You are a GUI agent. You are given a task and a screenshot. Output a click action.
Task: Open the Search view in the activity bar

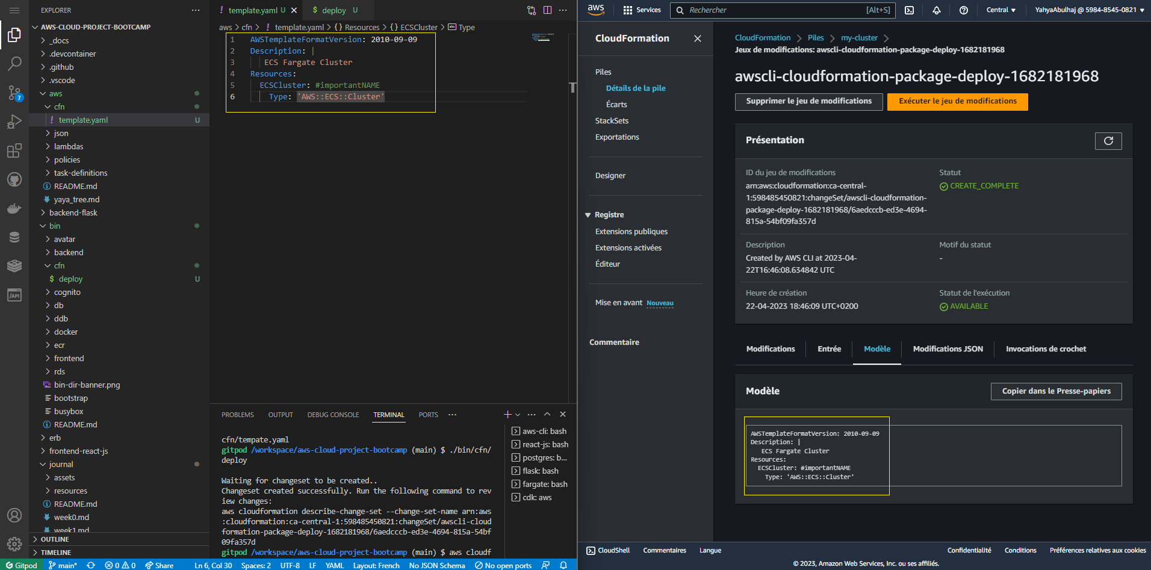14,64
